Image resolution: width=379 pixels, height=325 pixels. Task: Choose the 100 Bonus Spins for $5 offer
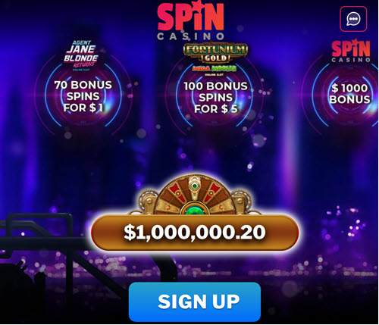click(x=215, y=98)
